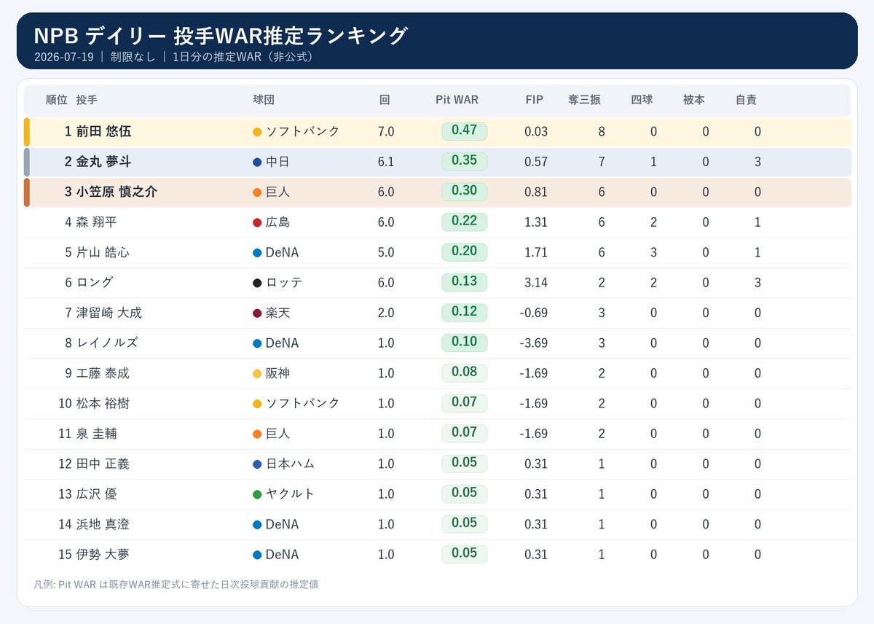Click the 投手 column header
Image resolution: width=874 pixels, height=624 pixels.
click(x=87, y=100)
